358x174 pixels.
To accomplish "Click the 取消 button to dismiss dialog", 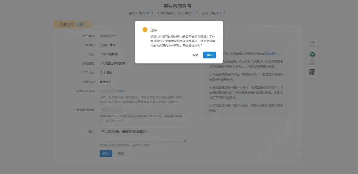I will (x=195, y=55).
